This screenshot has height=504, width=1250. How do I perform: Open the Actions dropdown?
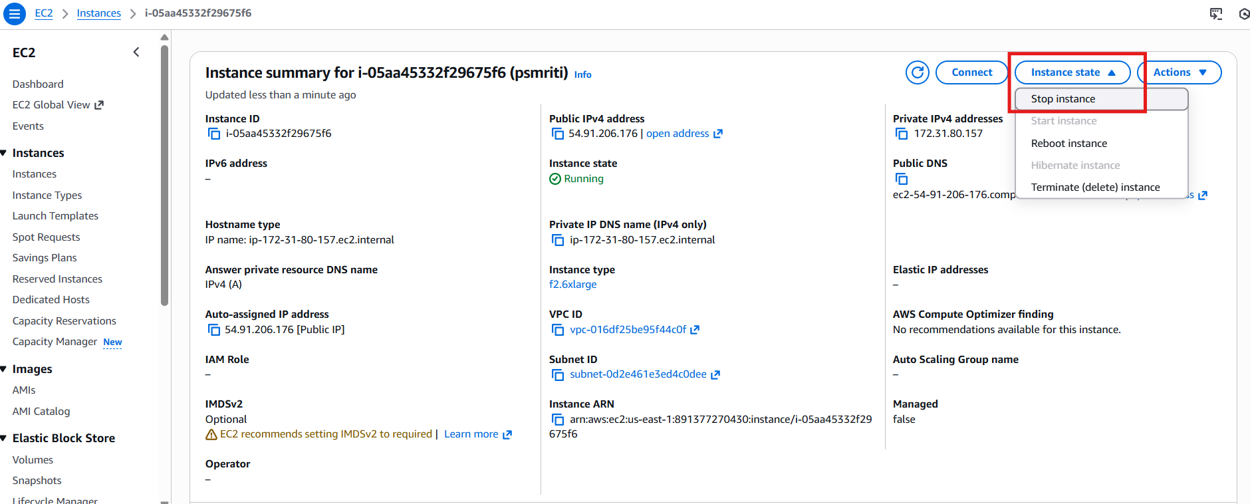tap(1180, 72)
